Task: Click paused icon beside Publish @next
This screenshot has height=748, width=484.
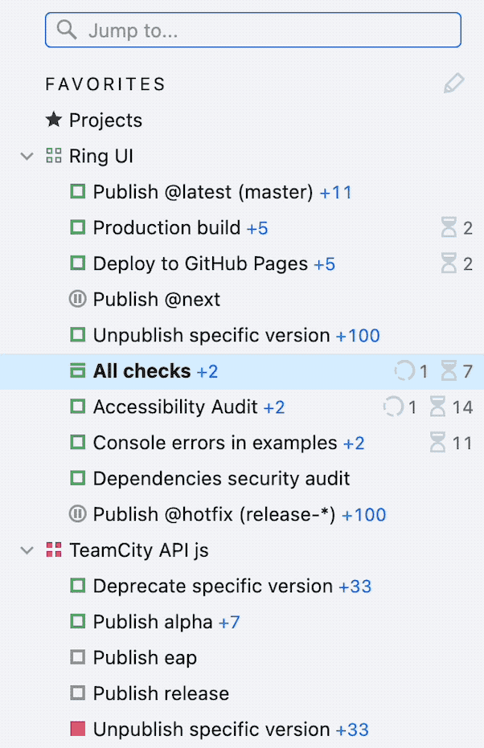Action: coord(77,300)
